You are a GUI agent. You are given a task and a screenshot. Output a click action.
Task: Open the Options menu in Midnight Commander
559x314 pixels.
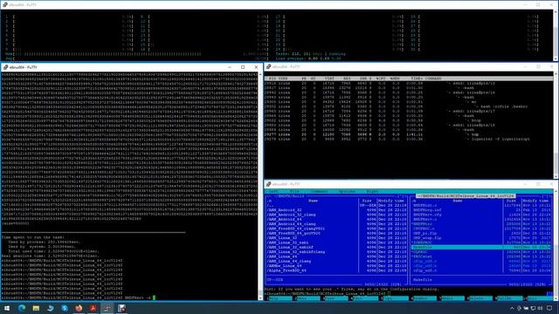click(x=347, y=192)
